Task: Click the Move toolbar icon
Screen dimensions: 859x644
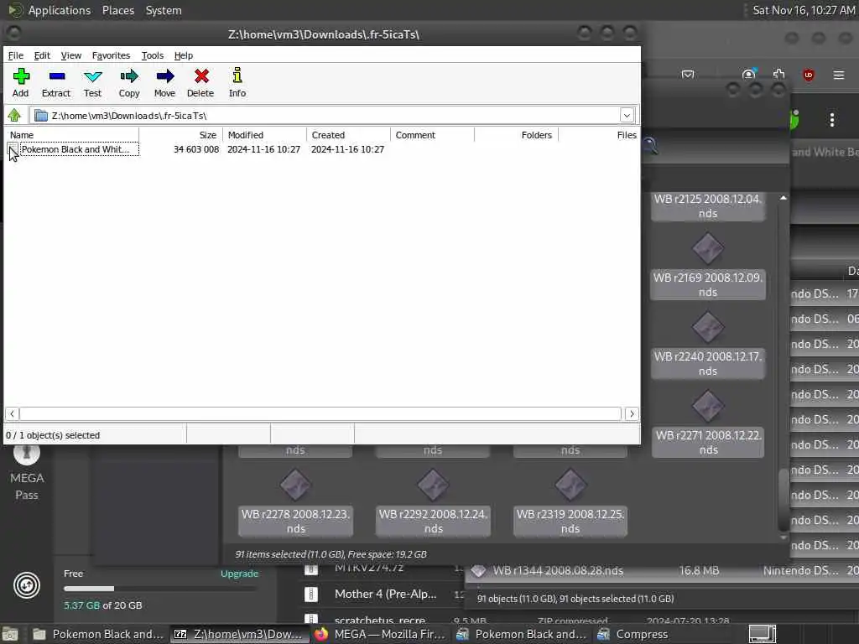Action: click(165, 83)
